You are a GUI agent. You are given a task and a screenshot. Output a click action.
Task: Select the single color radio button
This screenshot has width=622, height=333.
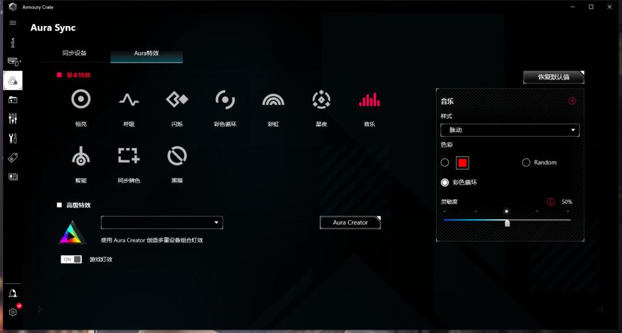coord(444,163)
